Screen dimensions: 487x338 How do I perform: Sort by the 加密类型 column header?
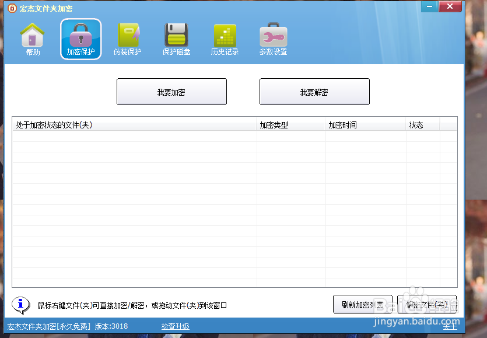[x=290, y=125]
